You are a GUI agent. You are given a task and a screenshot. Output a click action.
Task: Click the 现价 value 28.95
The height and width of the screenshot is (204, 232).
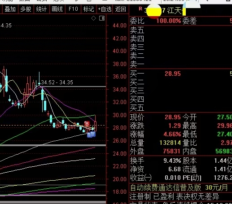pyautogui.click(x=173, y=117)
